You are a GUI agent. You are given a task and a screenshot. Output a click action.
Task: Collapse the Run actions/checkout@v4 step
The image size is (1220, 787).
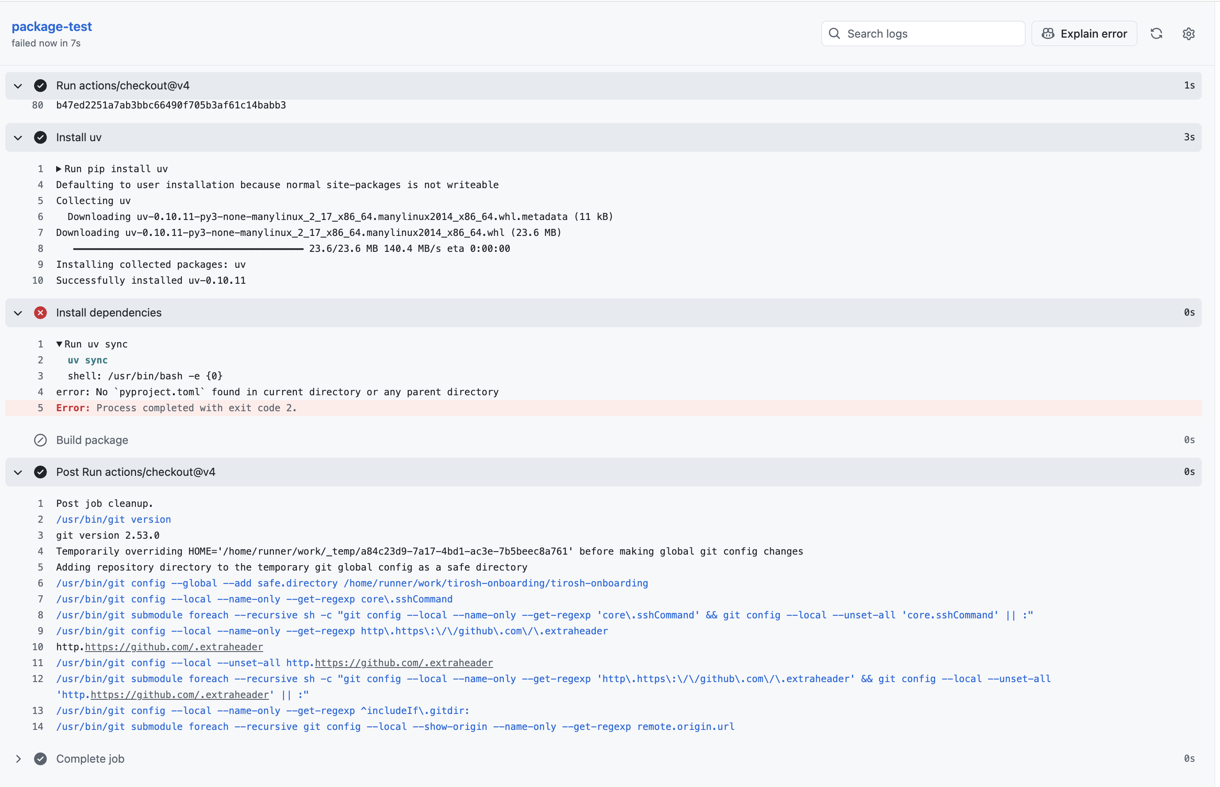(18, 86)
